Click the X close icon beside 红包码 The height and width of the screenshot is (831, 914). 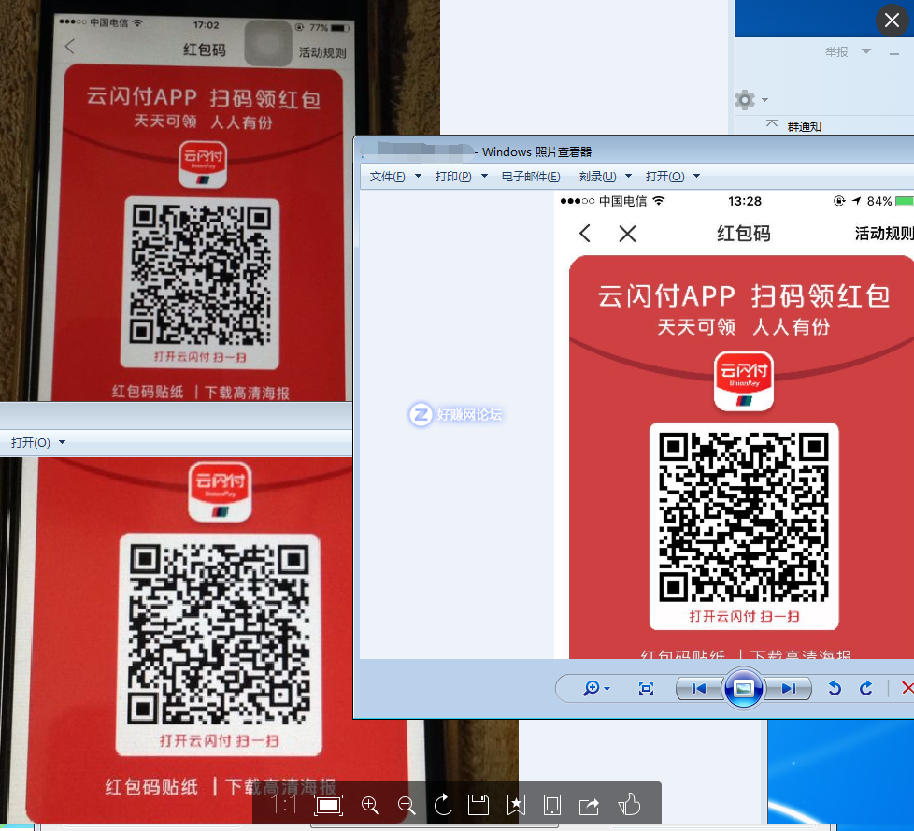[x=627, y=234]
